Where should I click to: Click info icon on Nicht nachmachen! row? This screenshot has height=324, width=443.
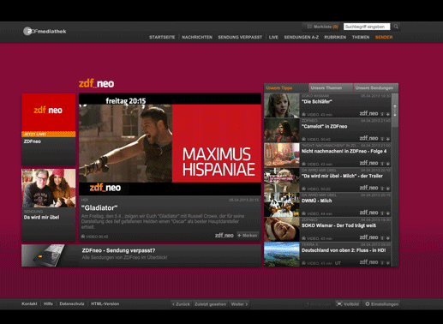pyautogui.click(x=382, y=164)
